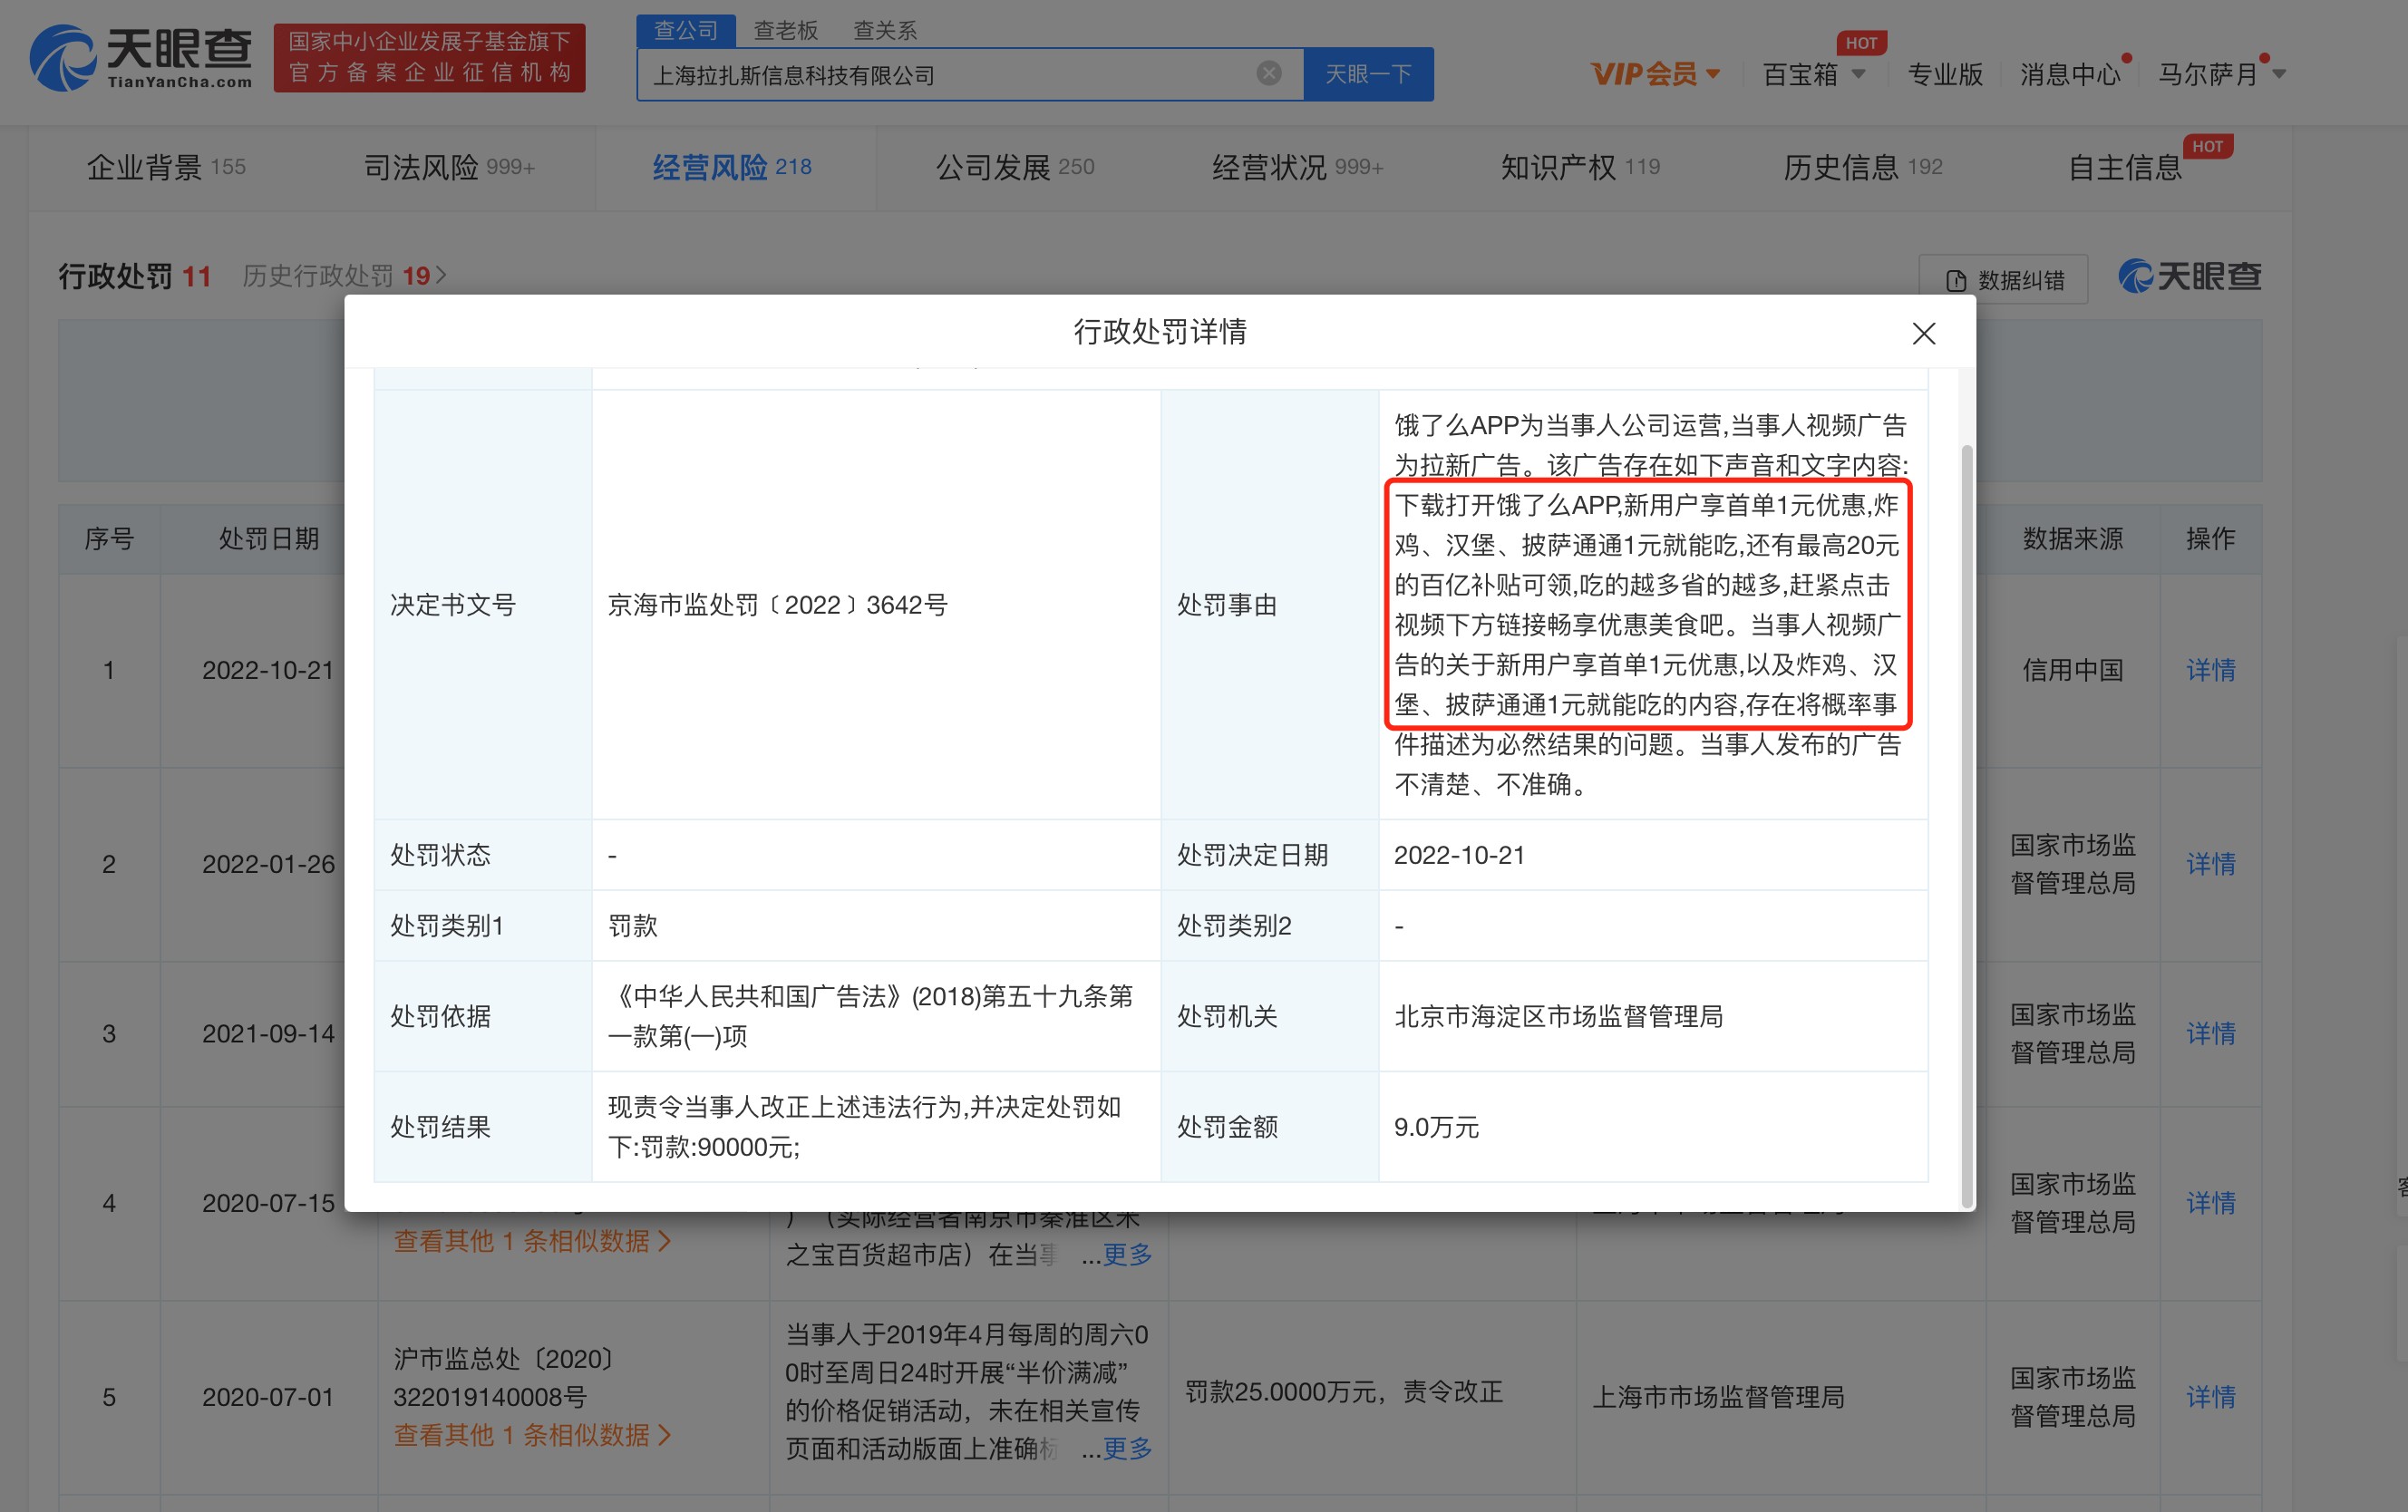Image resolution: width=2408 pixels, height=1512 pixels.
Task: Close the 行政处罚详情 dialog
Action: pyautogui.click(x=1923, y=334)
